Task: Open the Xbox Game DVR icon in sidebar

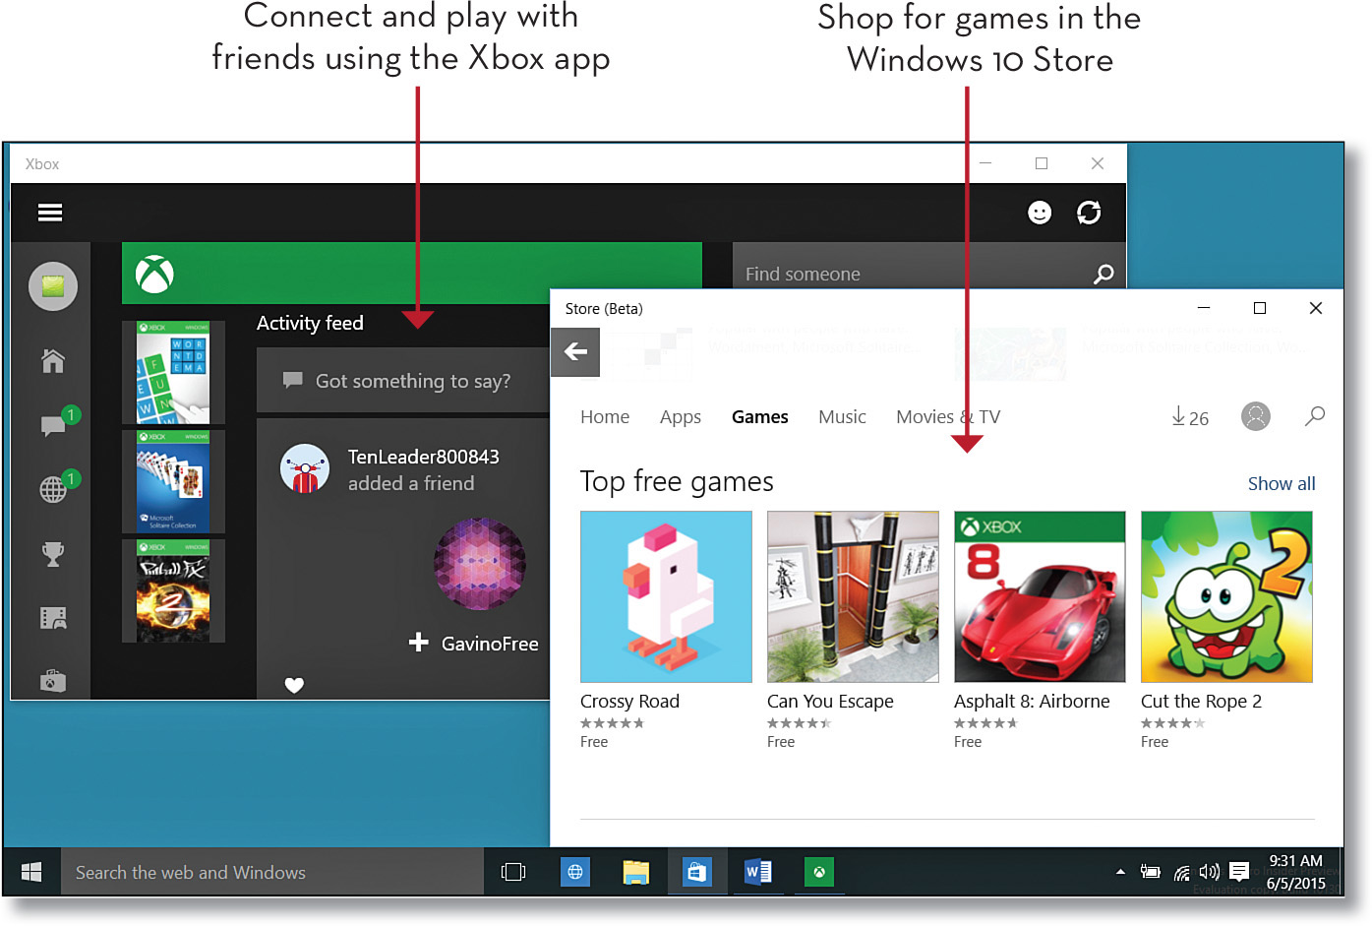Action: (x=53, y=618)
